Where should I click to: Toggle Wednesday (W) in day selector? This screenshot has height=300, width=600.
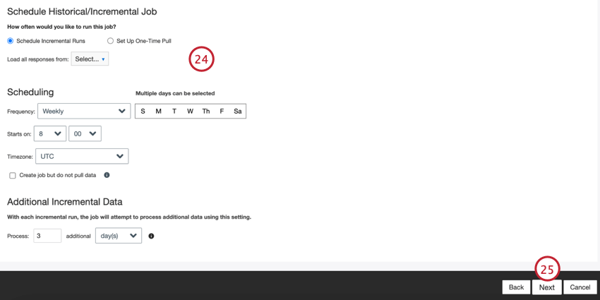(x=190, y=112)
